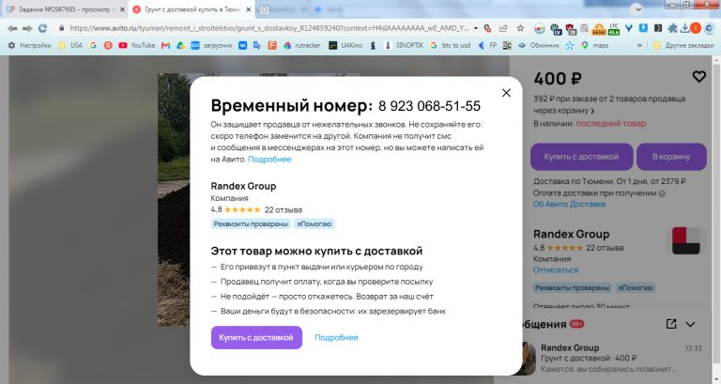The image size is (721, 384).
Task: Click the share page icon in address bar
Action: click(x=503, y=28)
